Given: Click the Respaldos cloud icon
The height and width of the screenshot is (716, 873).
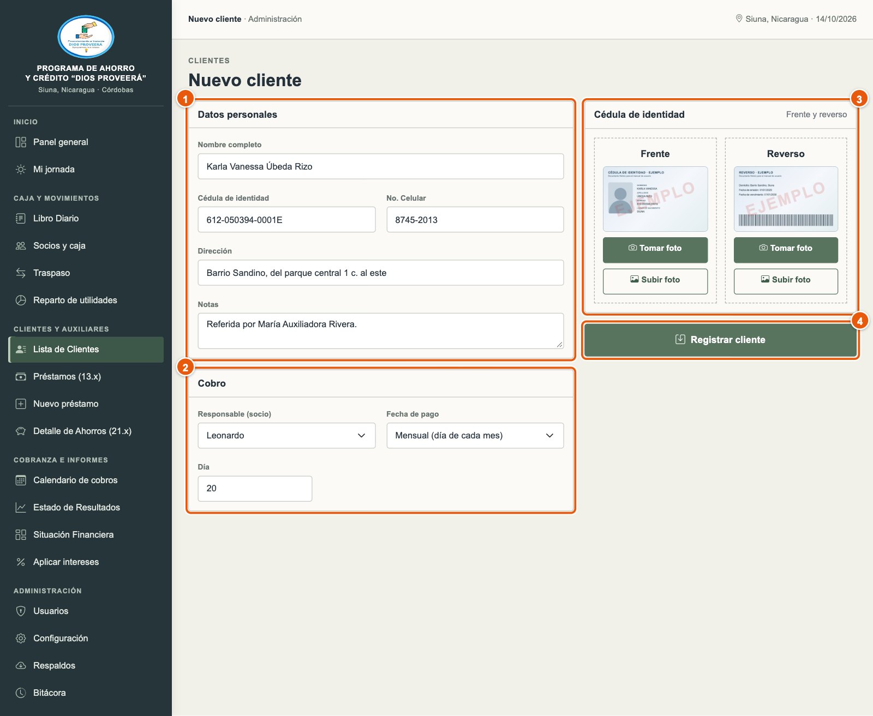Looking at the screenshot, I should pyautogui.click(x=21, y=666).
